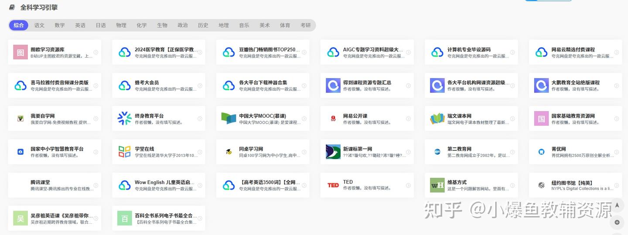
Task: Click the cloud icon of 喜马拉雅付费音频课分类版
Action: coord(20,85)
